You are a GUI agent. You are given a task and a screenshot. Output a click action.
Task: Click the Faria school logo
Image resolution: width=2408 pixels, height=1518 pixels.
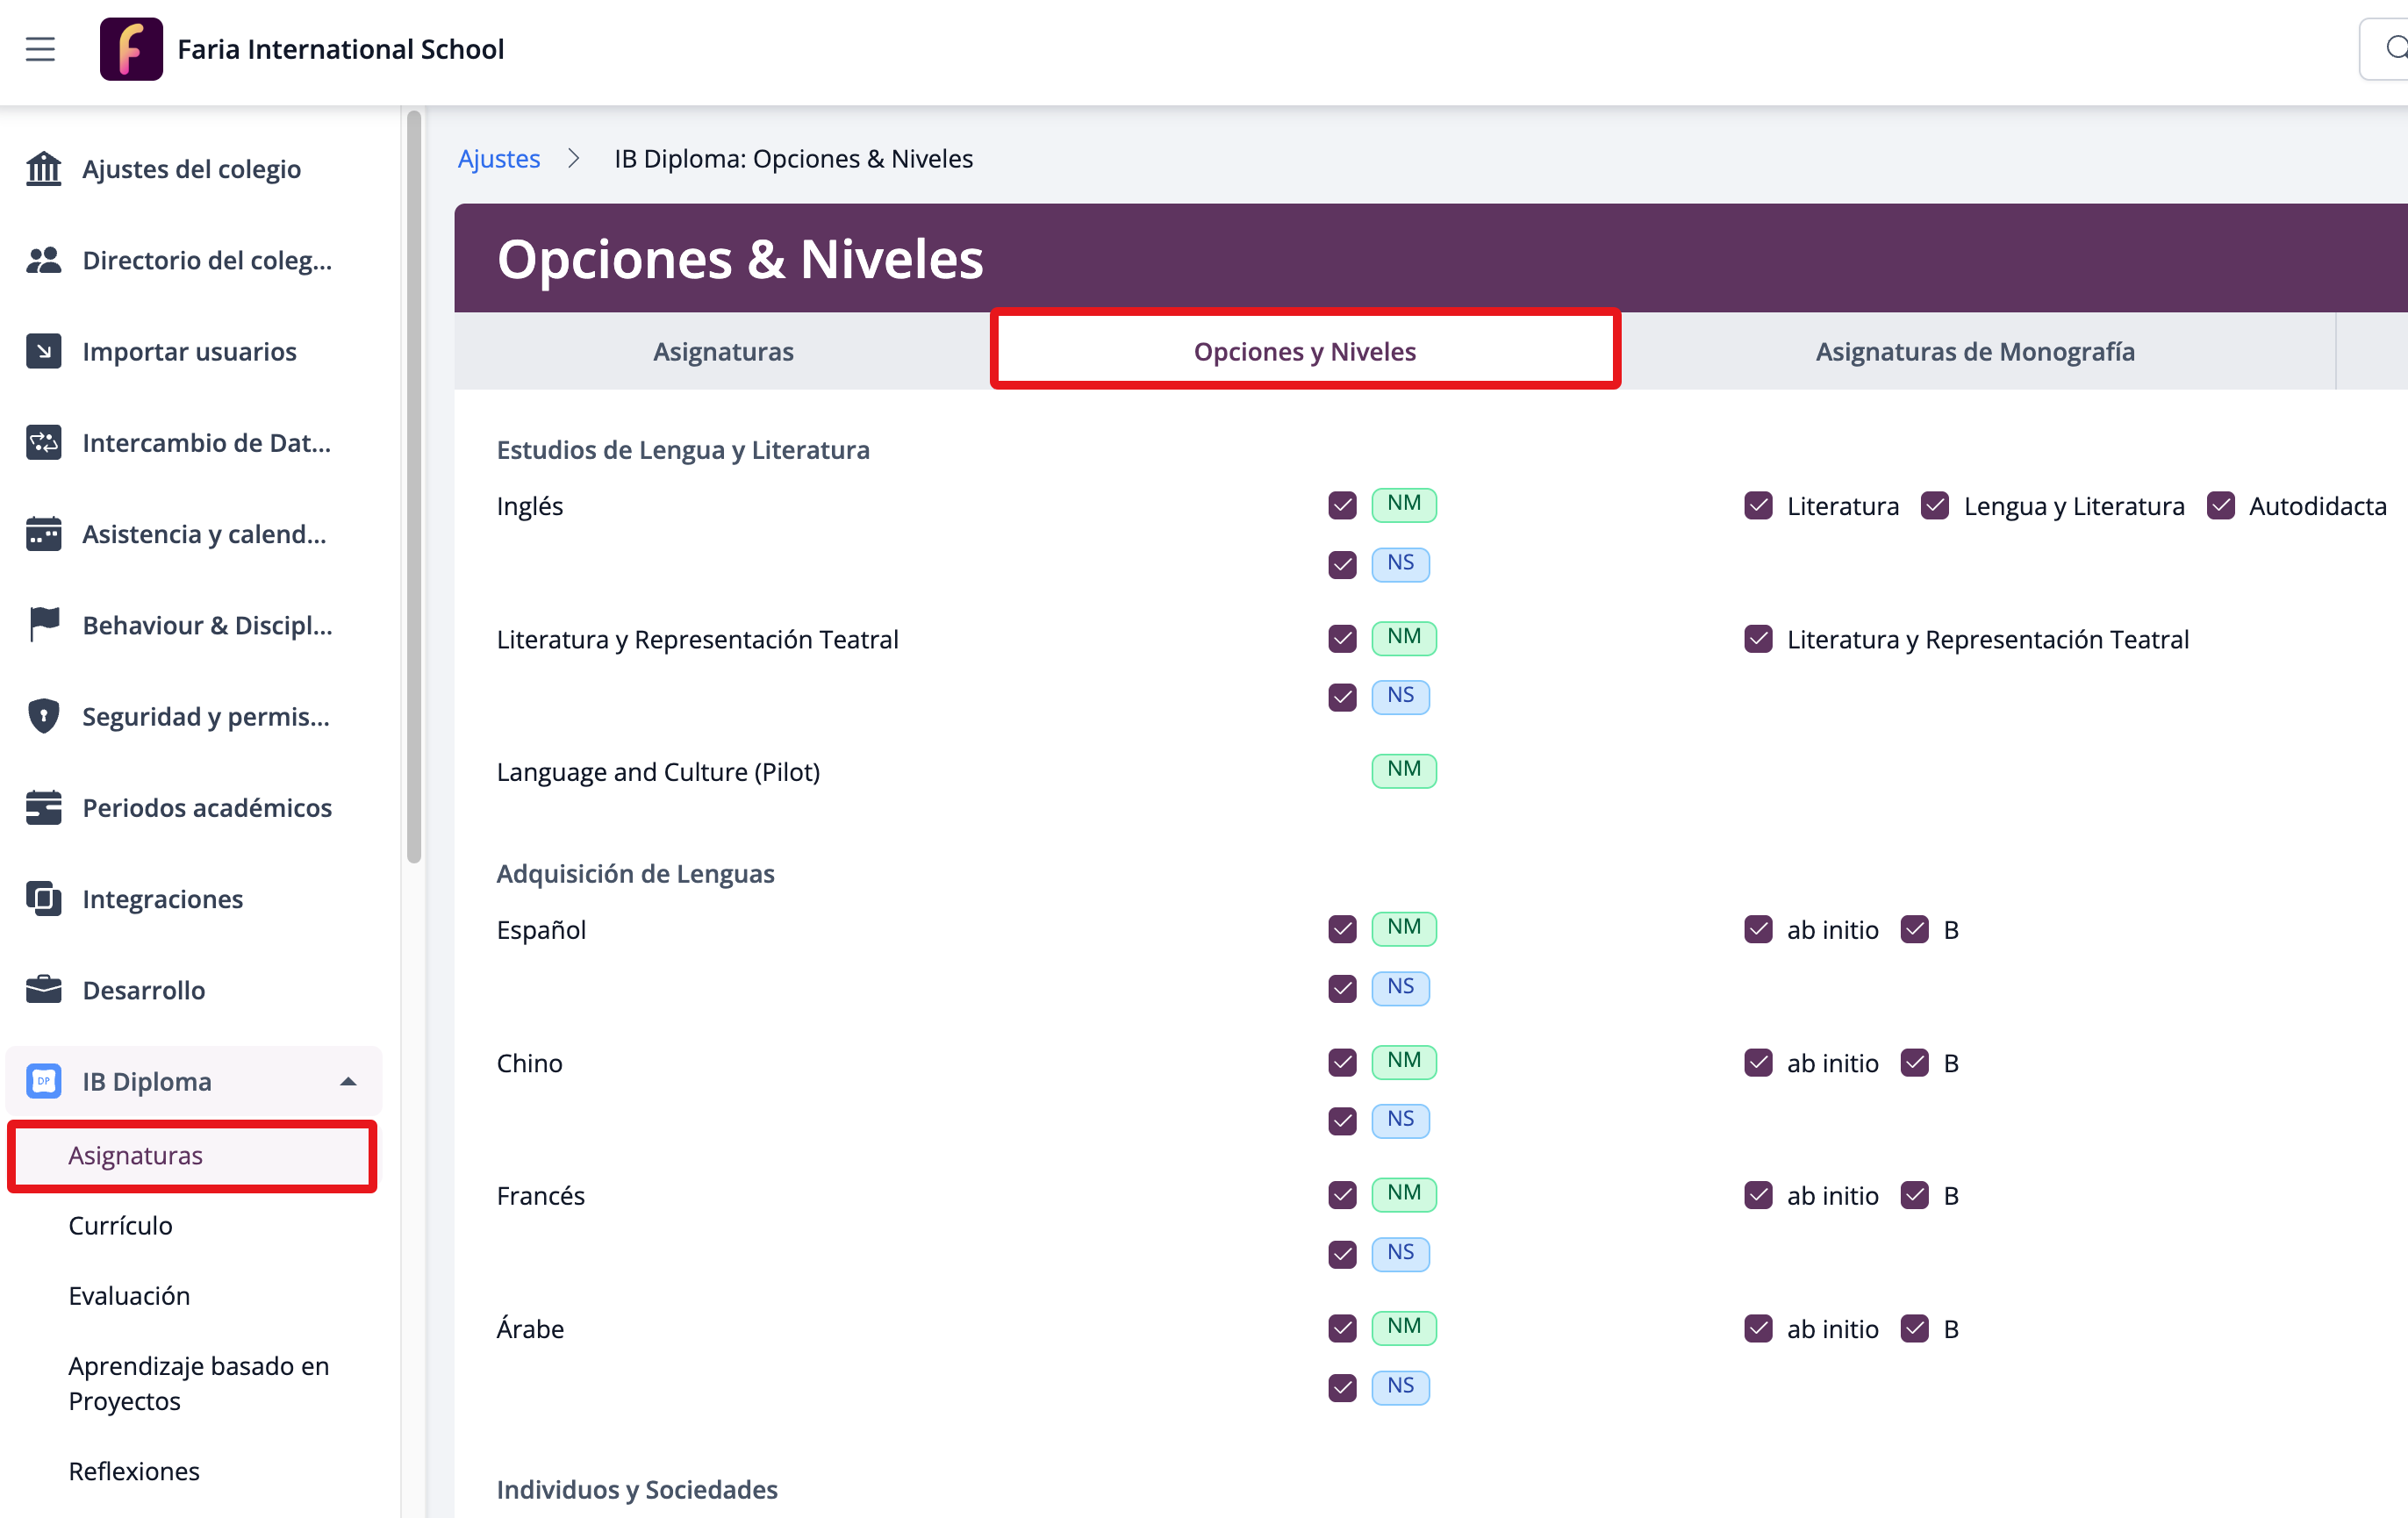click(131, 49)
